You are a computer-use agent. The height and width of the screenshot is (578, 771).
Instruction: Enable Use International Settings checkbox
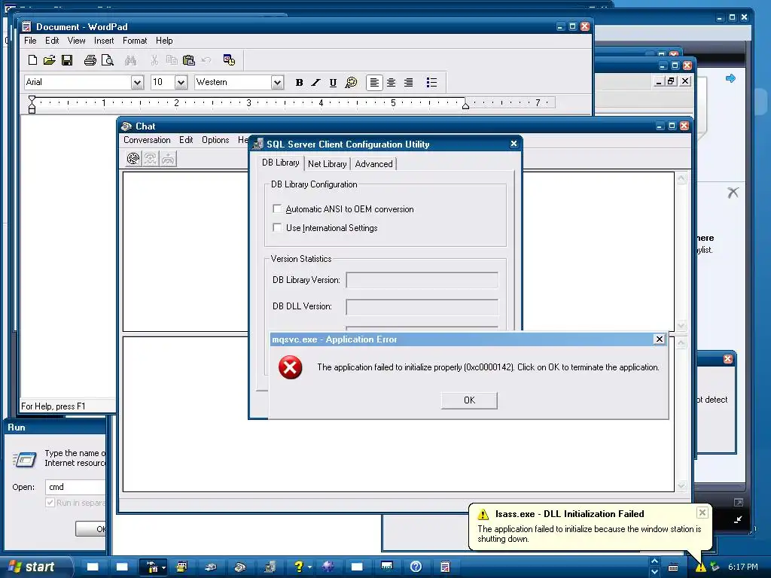pyautogui.click(x=277, y=227)
